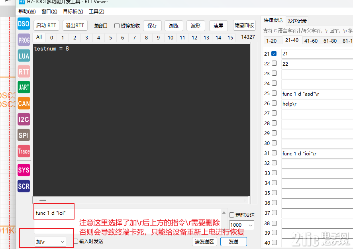Image resolution: width=353 pixels, height=249 pixels.
Task: Select the 61-80 range tab
Action: [330, 41]
